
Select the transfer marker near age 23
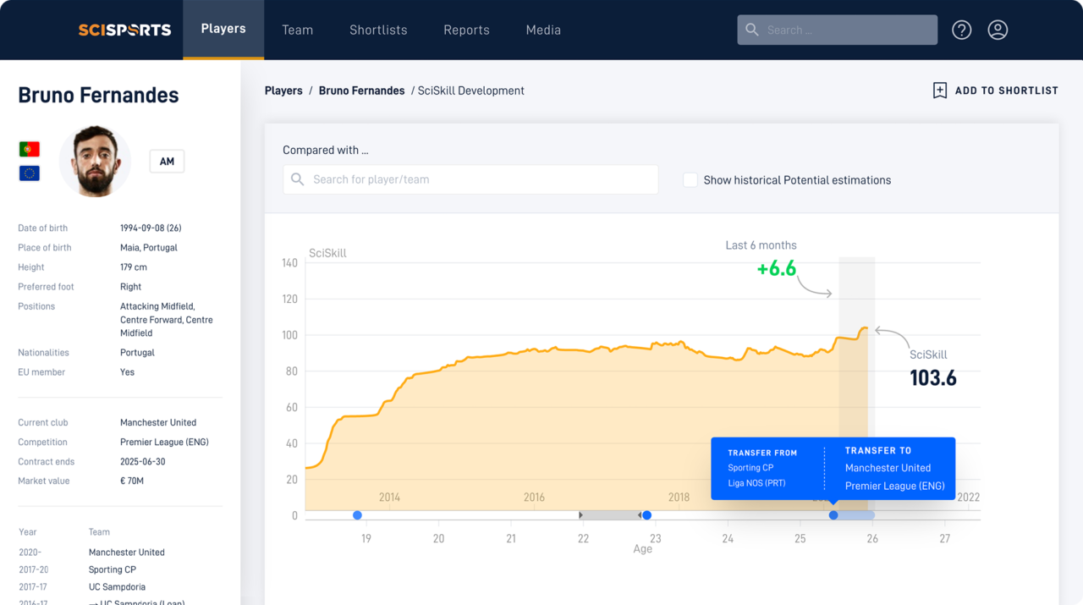tap(646, 514)
